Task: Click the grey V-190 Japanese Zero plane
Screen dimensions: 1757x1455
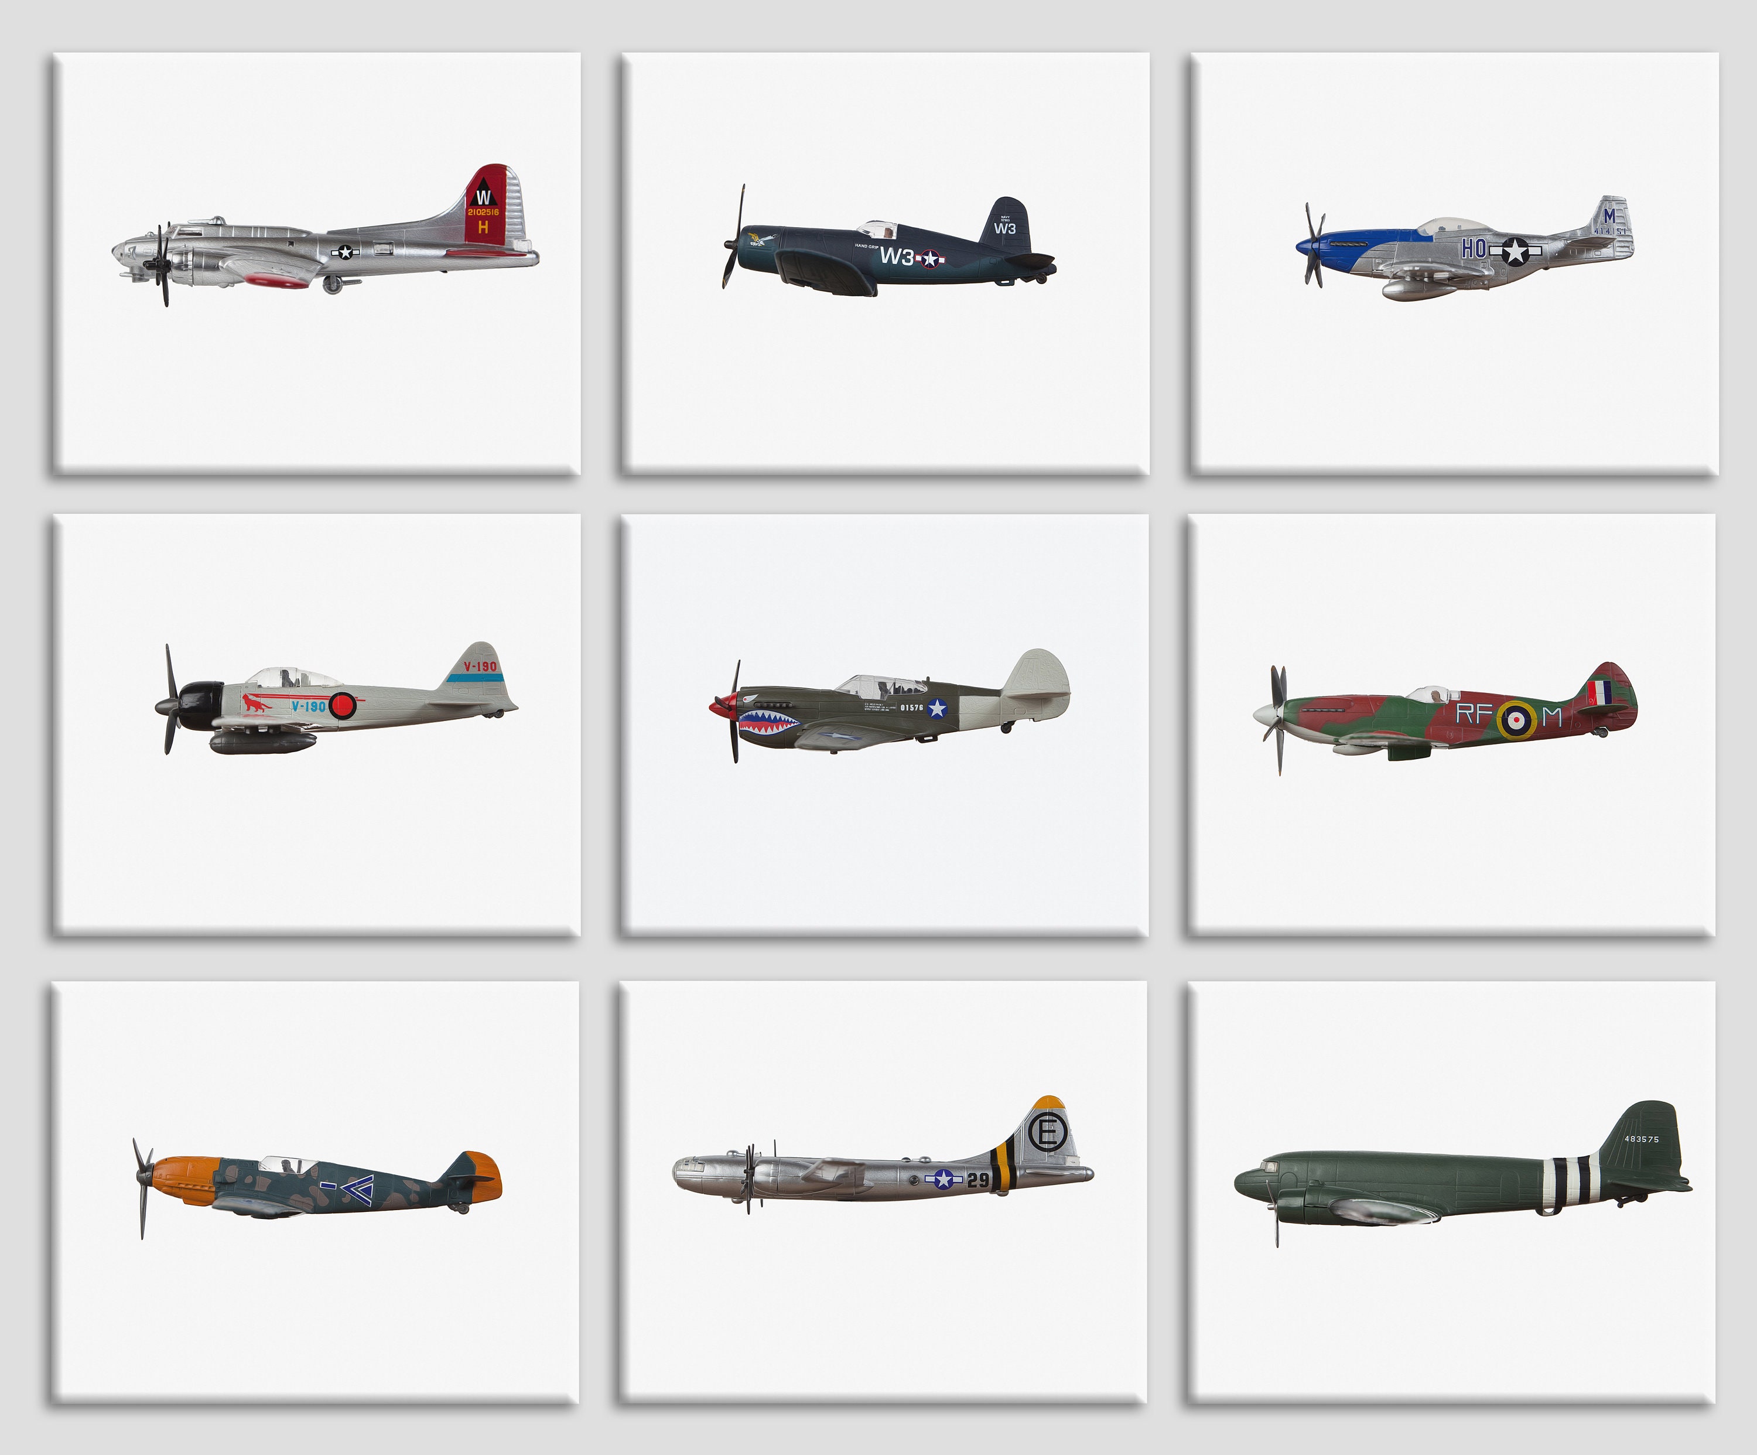Action: 336,699
